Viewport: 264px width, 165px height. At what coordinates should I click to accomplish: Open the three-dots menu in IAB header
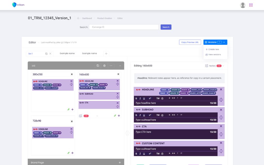click(111, 66)
